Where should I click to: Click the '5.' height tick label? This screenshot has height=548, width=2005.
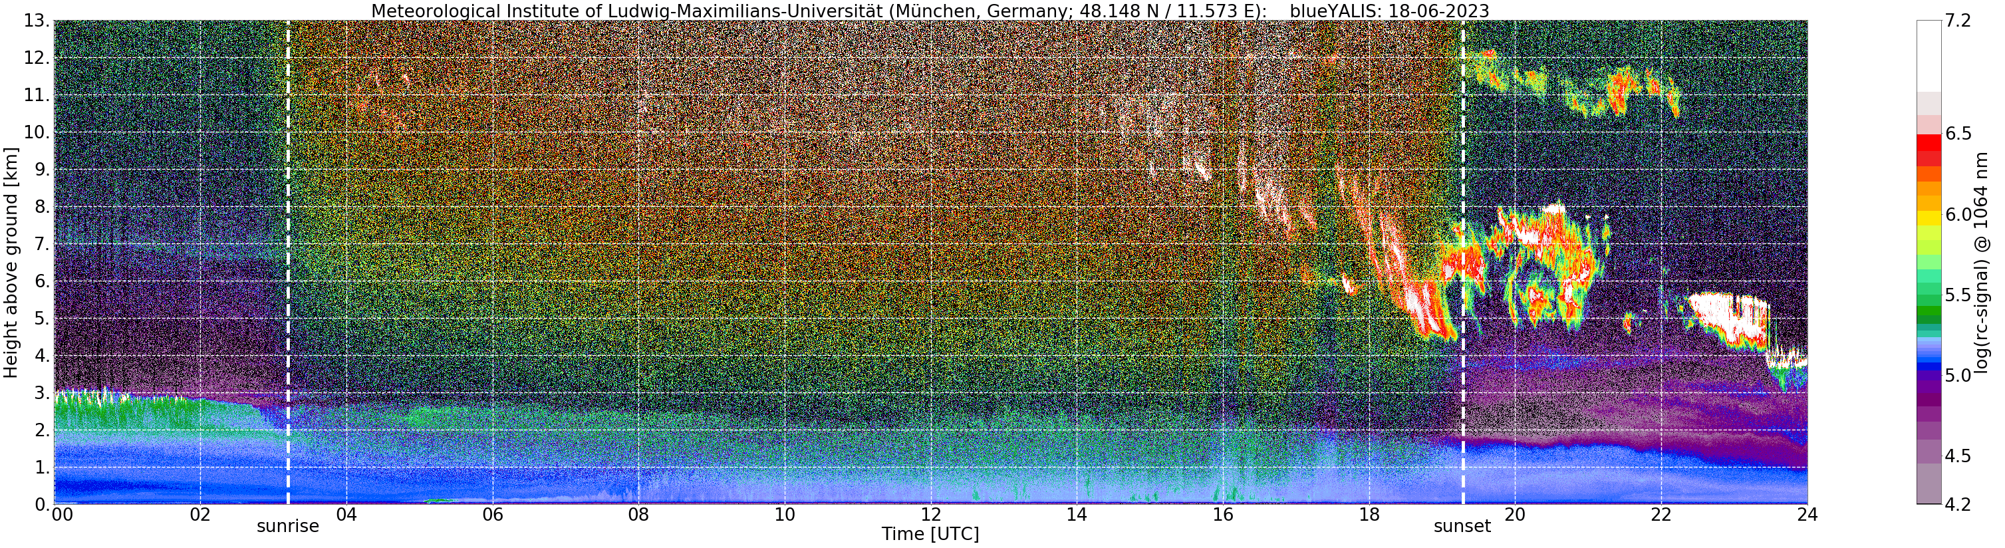(41, 319)
